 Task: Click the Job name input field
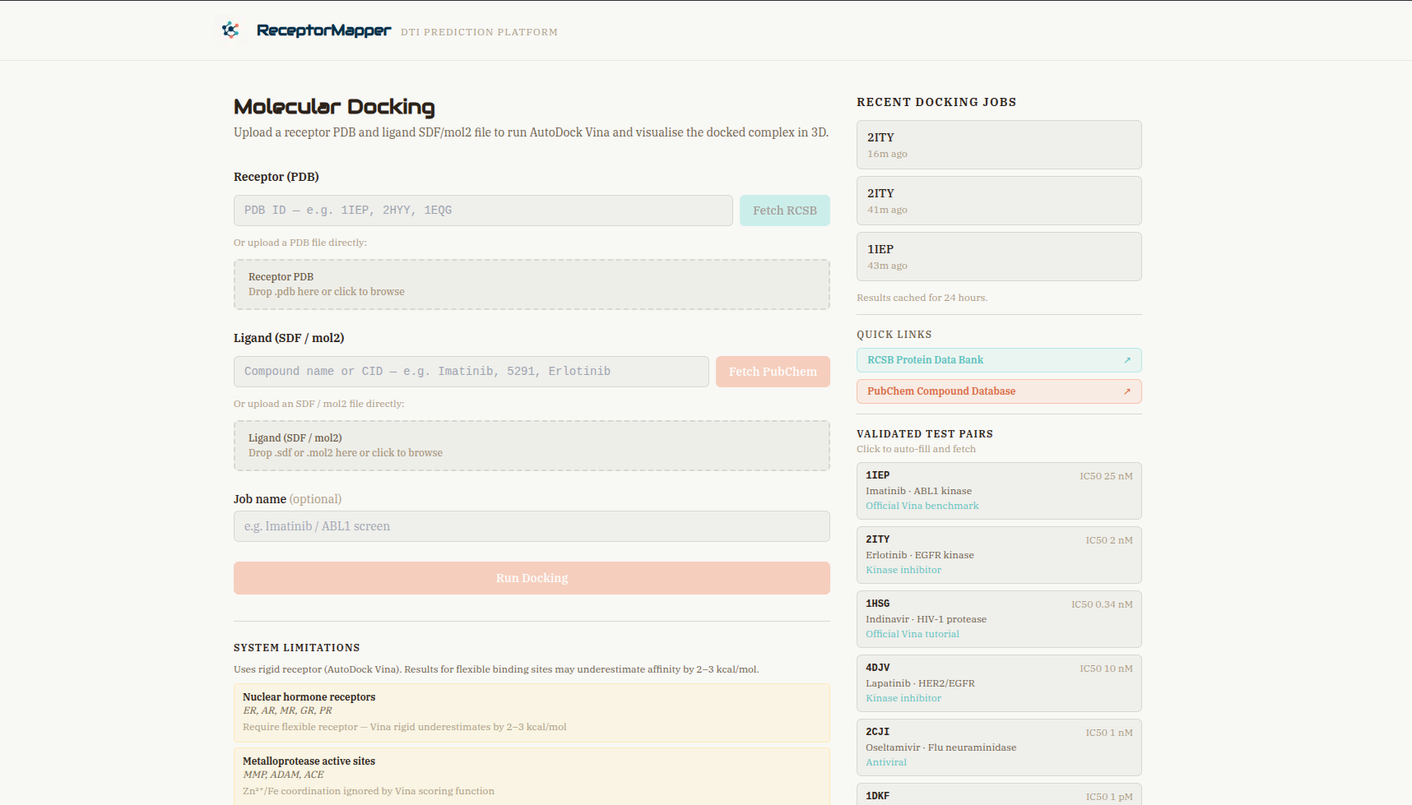click(x=532, y=526)
